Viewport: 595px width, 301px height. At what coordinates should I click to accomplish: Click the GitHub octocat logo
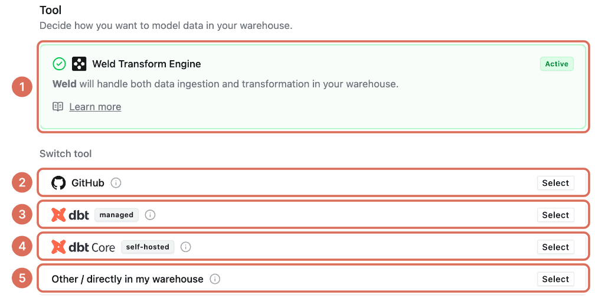tap(58, 183)
